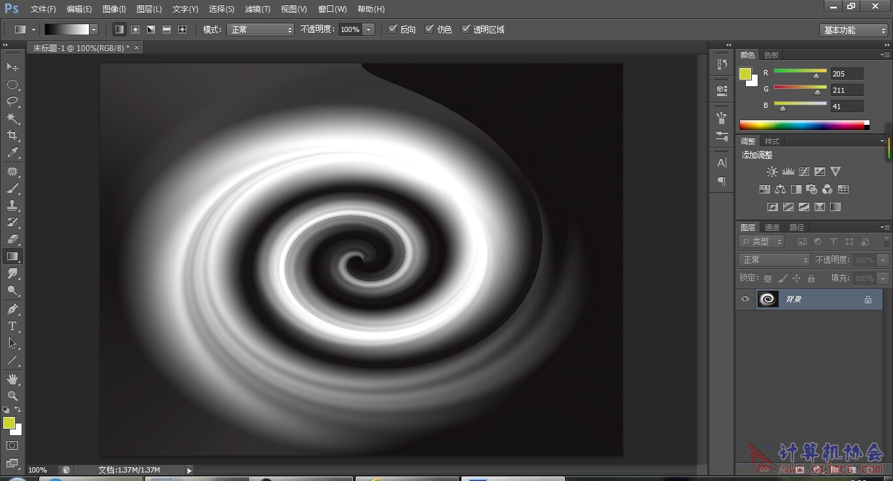Screen dimensions: 893x481
Task: Open the layer filter 类型 dropdown
Action: [x=762, y=241]
